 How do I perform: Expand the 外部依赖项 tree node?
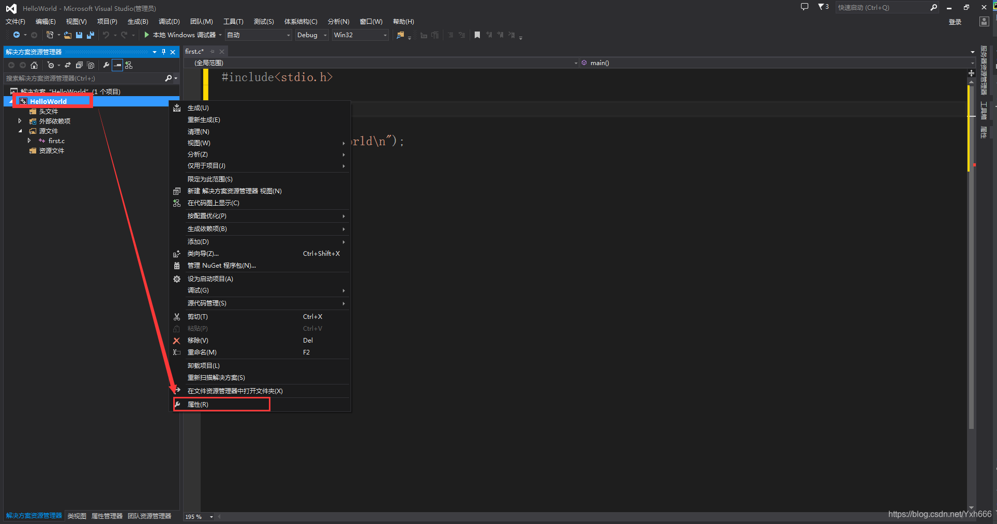tap(20, 121)
